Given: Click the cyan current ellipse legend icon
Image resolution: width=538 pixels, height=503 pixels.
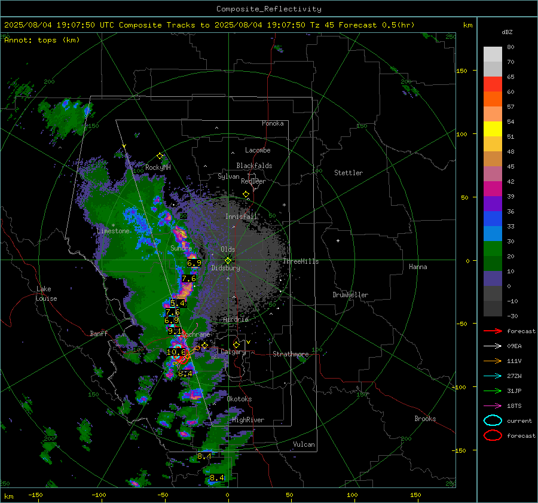Looking at the screenshot, I should coord(493,420).
